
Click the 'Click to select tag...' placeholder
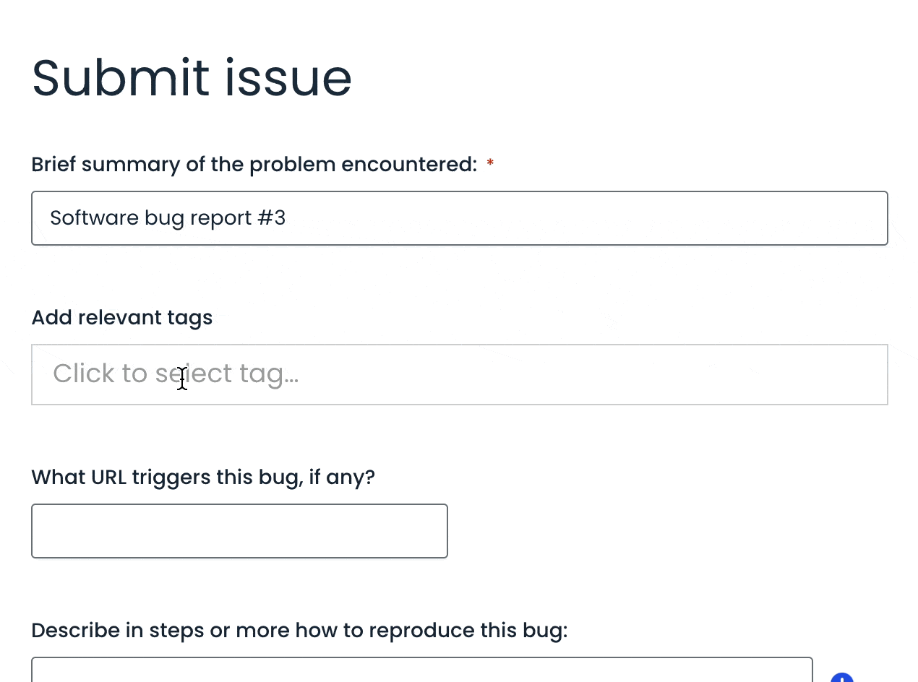click(x=176, y=374)
